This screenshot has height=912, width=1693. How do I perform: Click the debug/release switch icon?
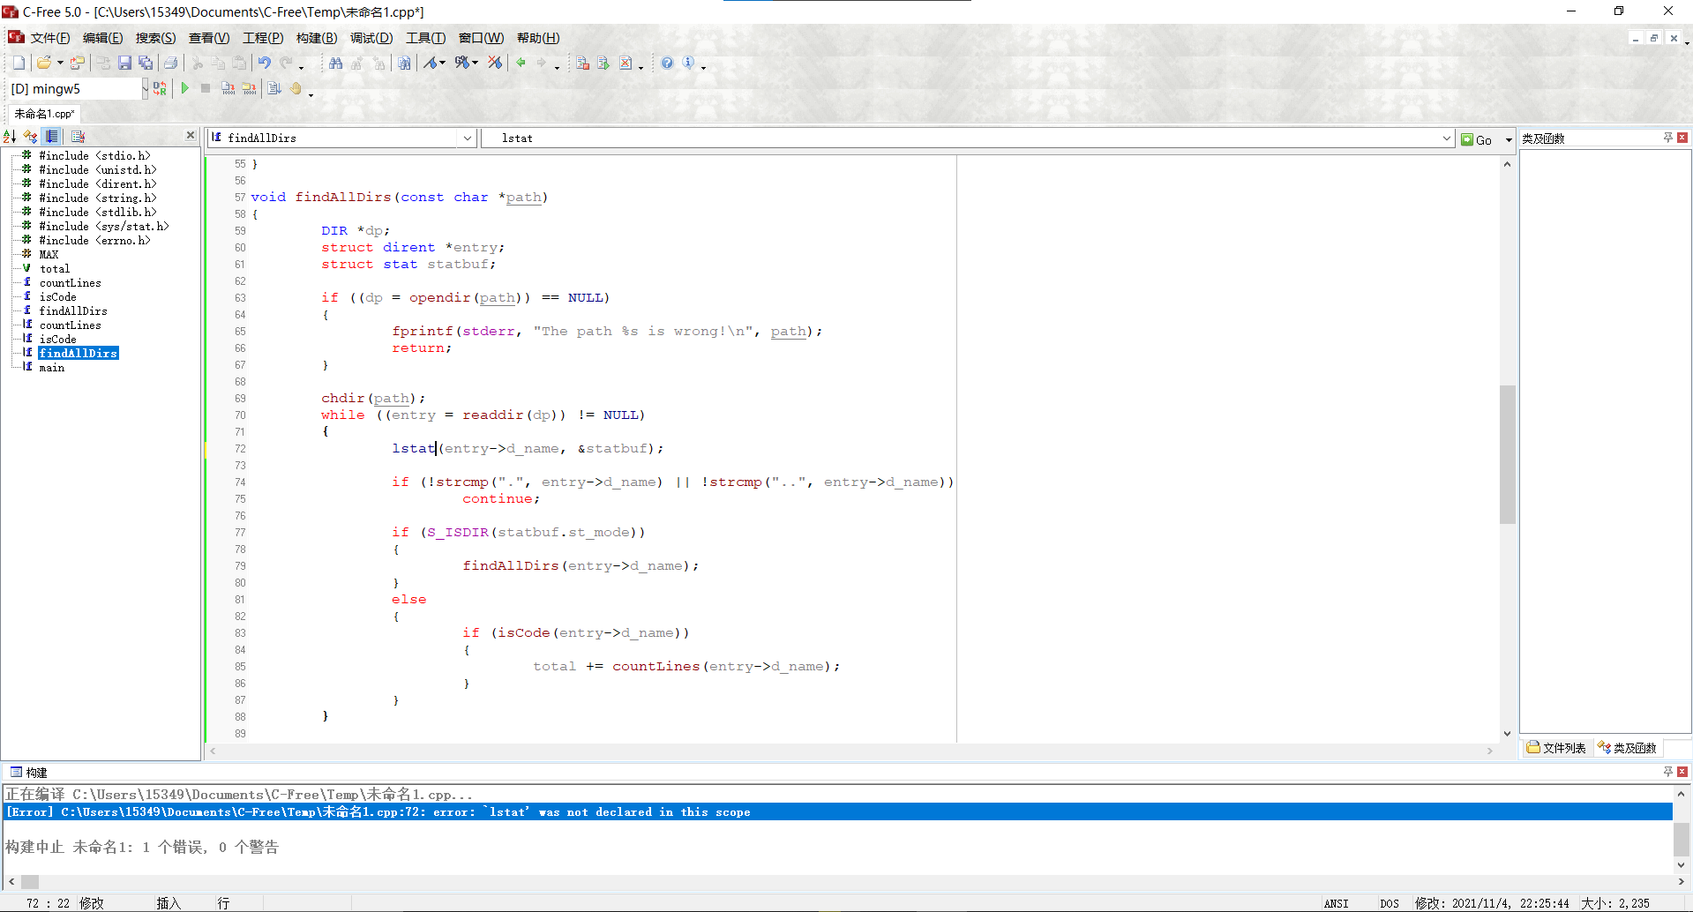point(160,88)
